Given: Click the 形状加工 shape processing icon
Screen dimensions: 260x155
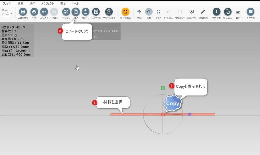Looking at the screenshot, I should pyautogui.click(x=228, y=12).
